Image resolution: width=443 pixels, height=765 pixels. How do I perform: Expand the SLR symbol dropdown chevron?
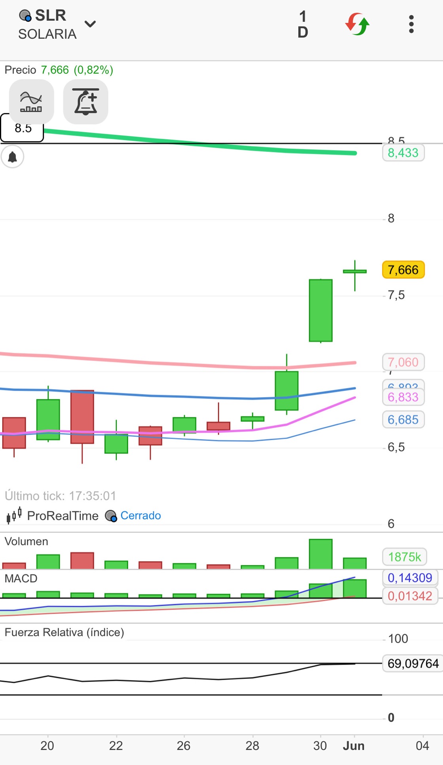coord(90,24)
